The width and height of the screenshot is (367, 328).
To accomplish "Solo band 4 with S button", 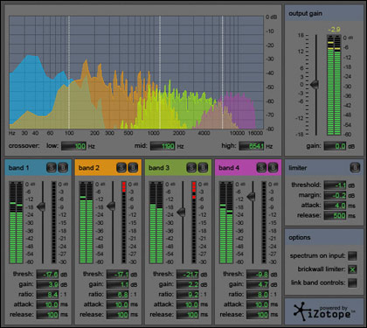I will tap(261, 168).
